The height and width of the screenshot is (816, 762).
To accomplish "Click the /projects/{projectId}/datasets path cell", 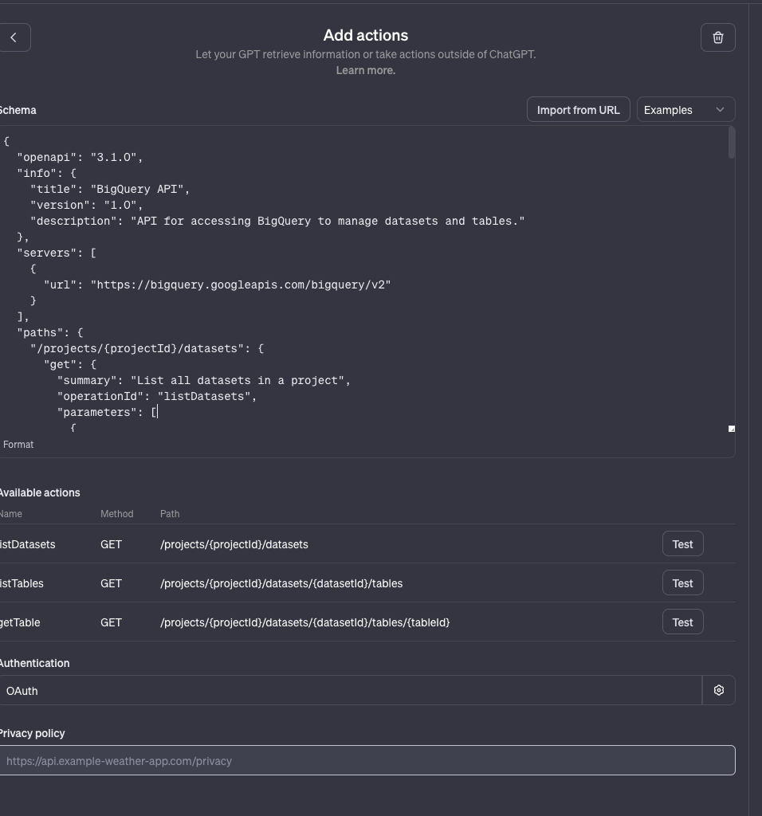I will [x=234, y=544].
